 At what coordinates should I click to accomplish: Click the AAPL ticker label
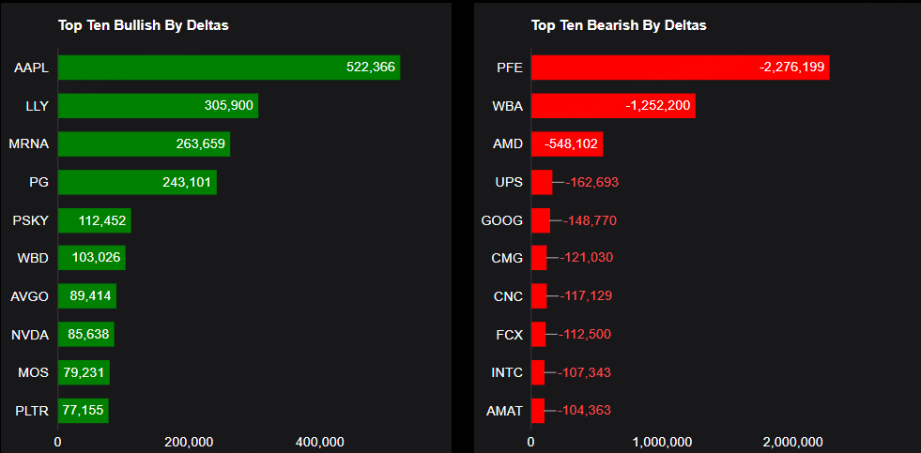click(31, 68)
